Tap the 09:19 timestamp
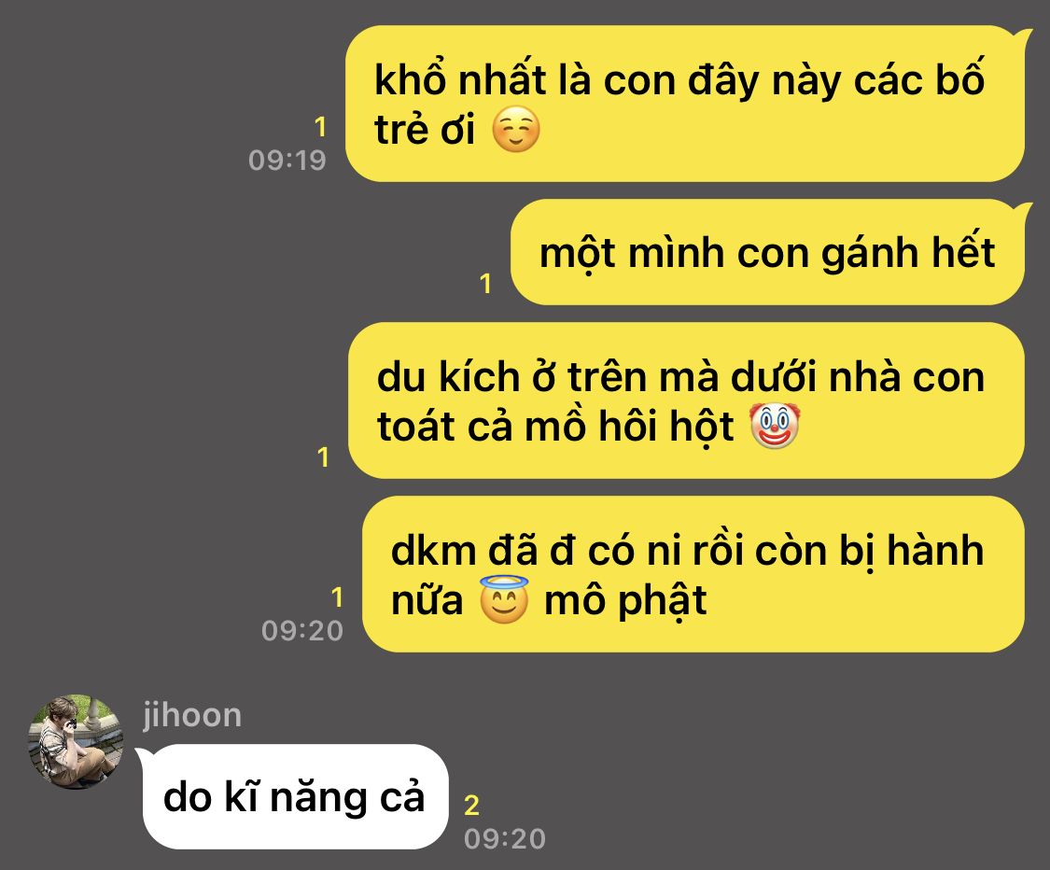The image size is (1050, 870). (x=287, y=160)
